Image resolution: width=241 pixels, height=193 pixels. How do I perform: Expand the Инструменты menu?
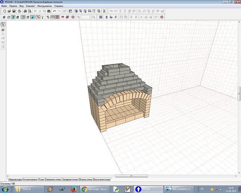point(45,6)
